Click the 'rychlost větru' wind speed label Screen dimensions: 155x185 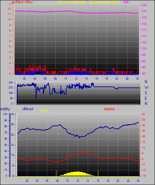22,2
